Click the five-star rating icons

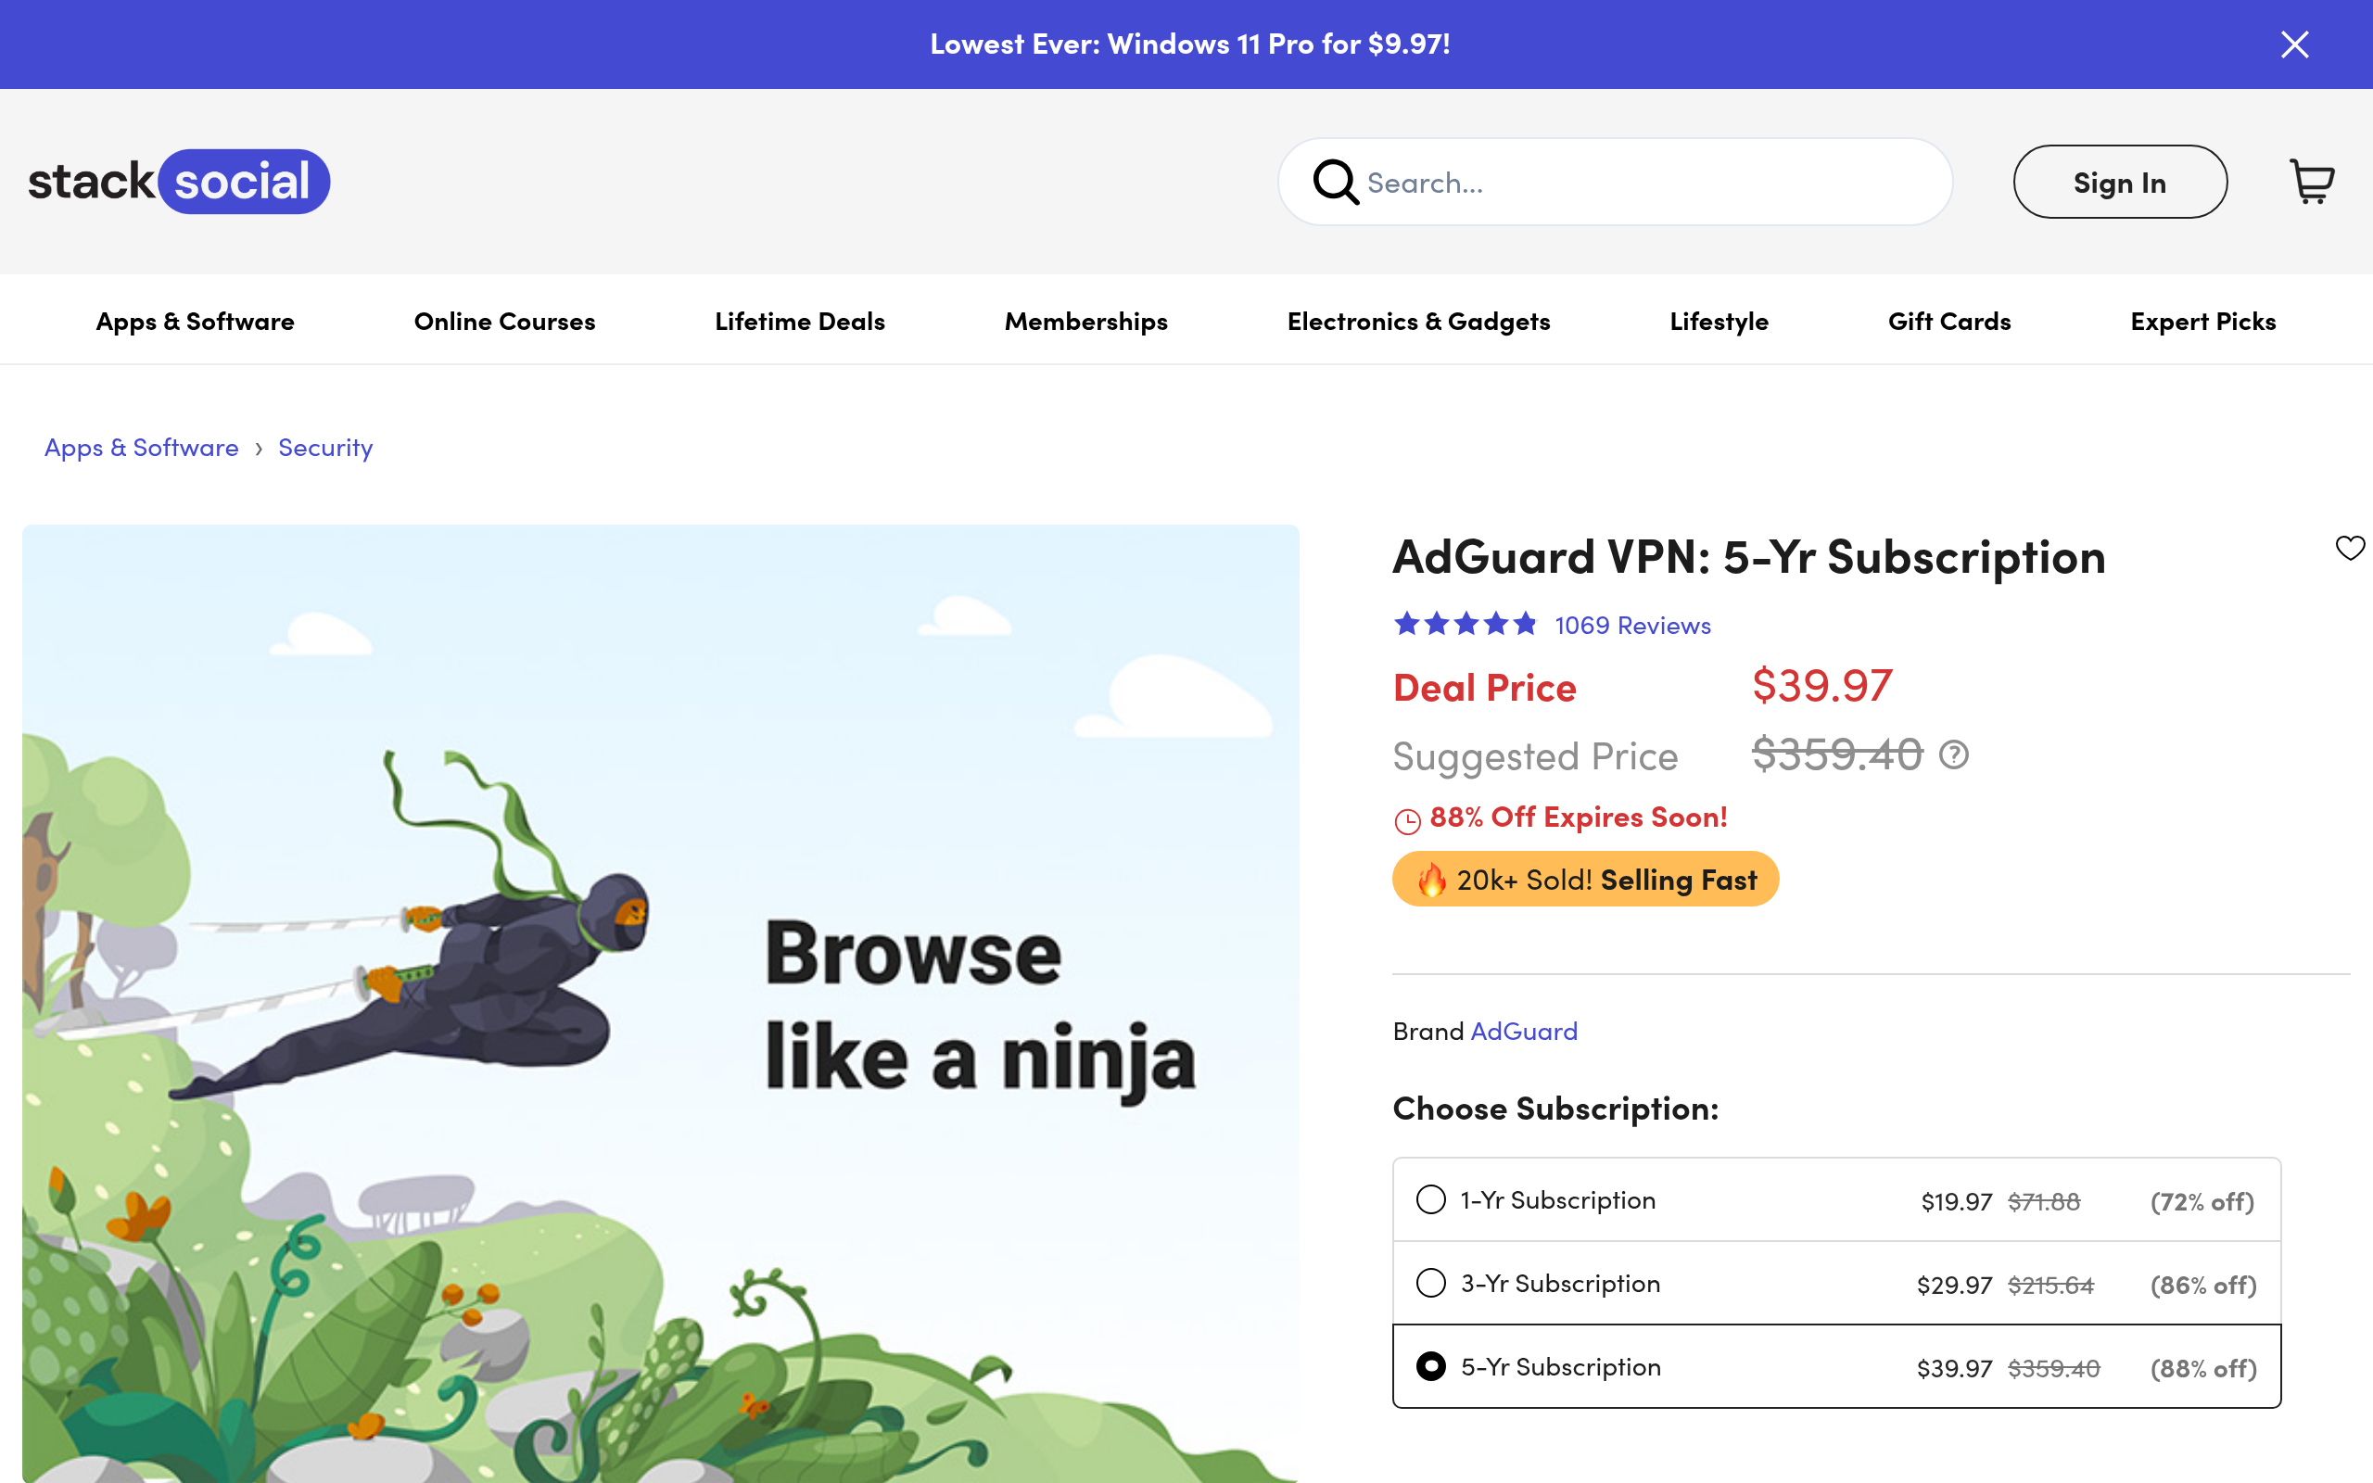tap(1465, 624)
